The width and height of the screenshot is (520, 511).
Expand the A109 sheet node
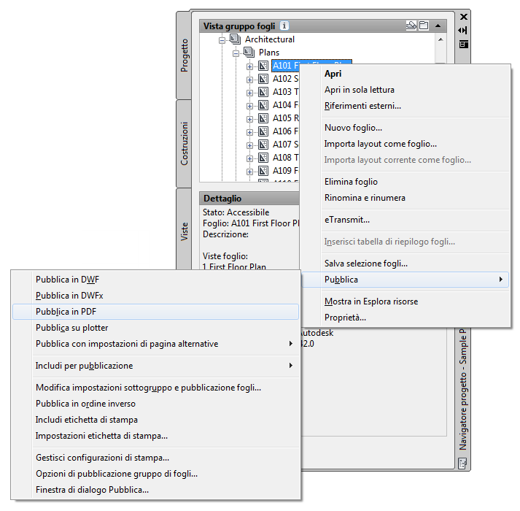click(x=249, y=172)
